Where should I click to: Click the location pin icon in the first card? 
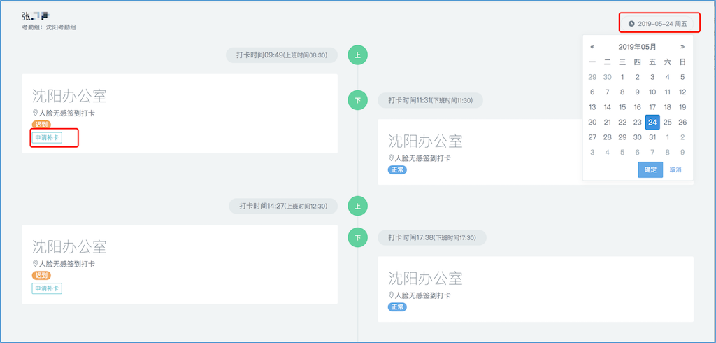(x=35, y=113)
